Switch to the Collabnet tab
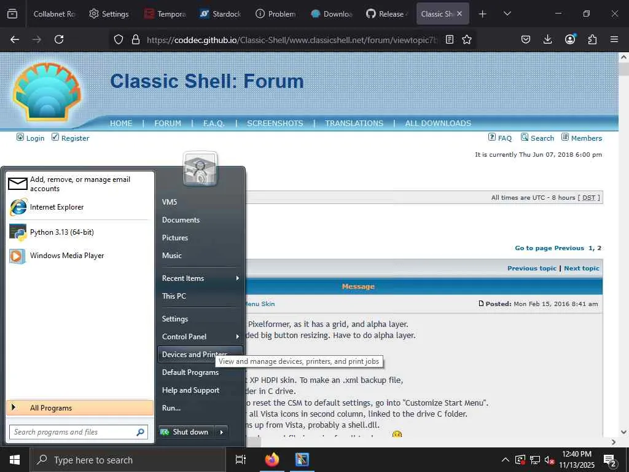629x472 pixels. 54,14
